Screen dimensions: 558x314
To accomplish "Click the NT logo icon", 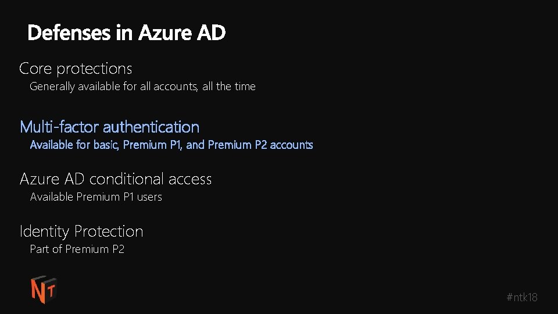I will coord(44,289).
